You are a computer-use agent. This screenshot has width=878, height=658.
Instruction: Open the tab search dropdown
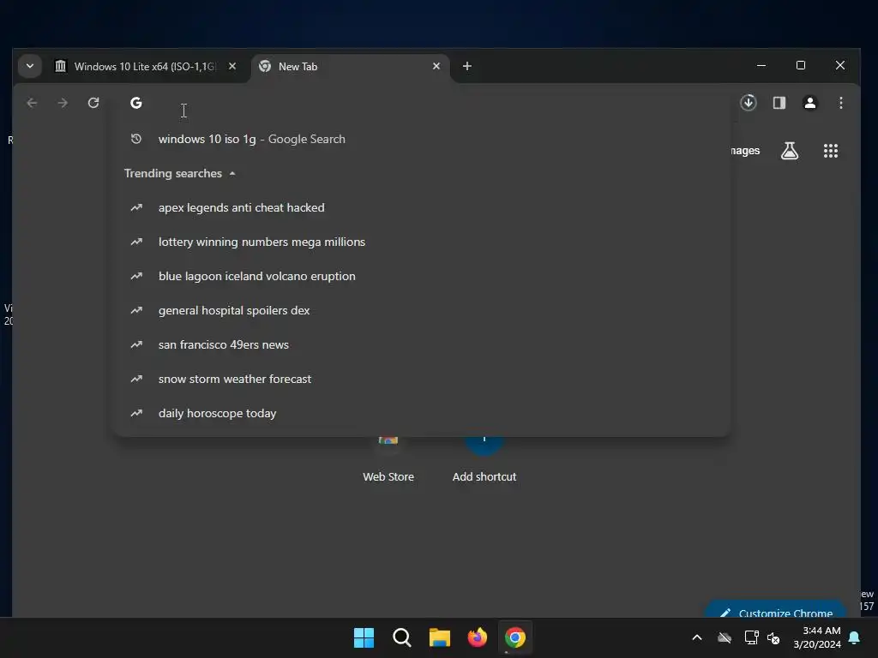point(30,66)
